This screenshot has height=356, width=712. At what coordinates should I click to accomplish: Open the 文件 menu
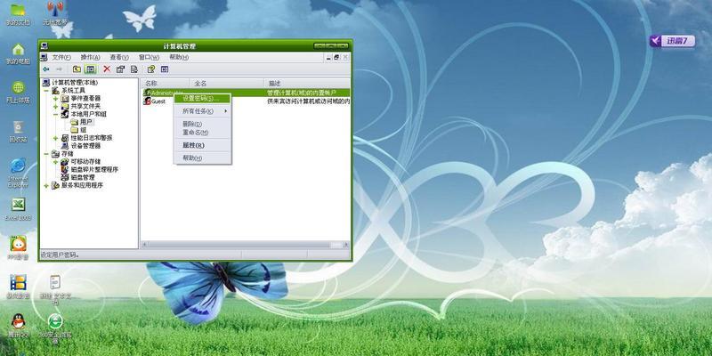tap(61, 57)
